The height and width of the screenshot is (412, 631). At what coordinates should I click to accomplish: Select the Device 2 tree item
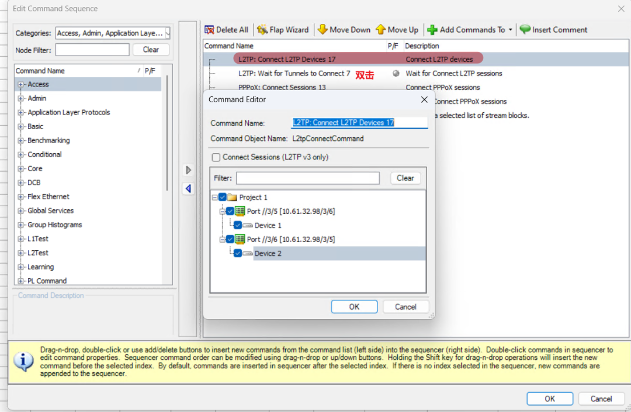(x=268, y=253)
